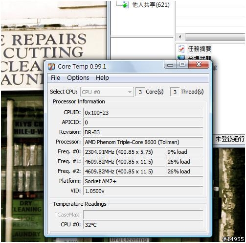Select the 他人共享(621) tree item in background window
This screenshot has width=246, height=243.
pos(151,5)
